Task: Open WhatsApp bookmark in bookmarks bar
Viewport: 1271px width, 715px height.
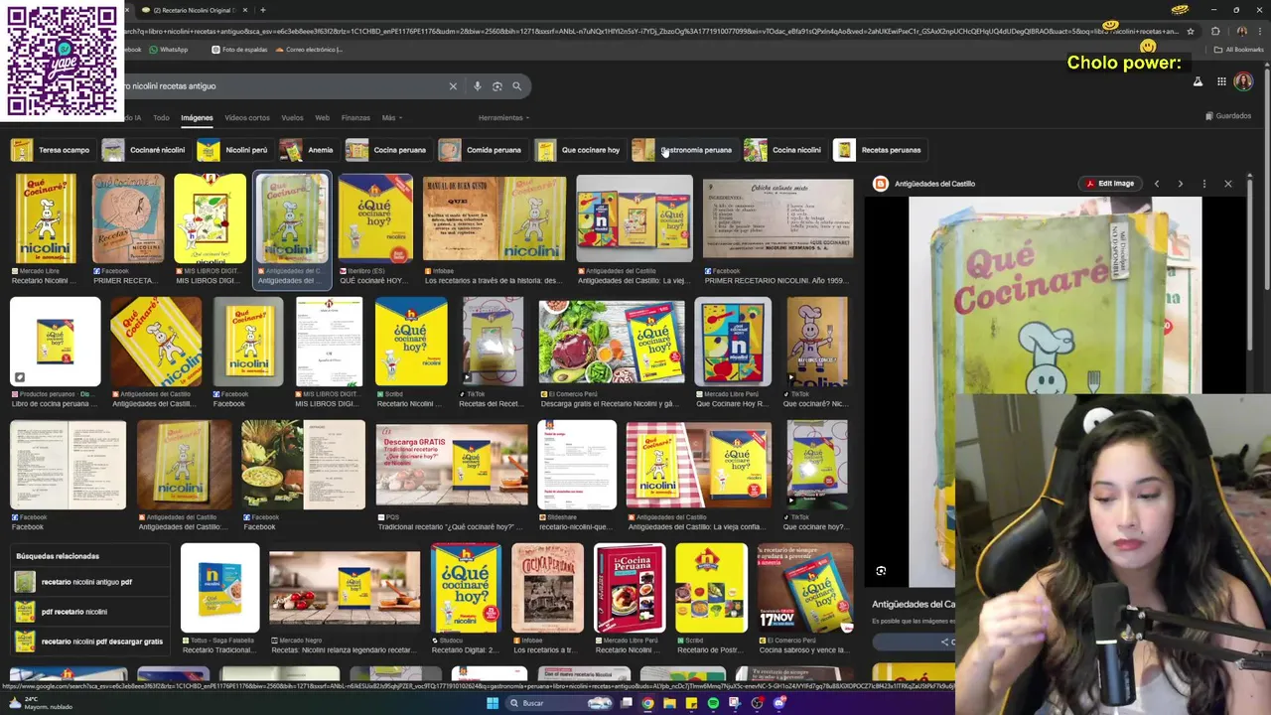Action: click(168, 50)
